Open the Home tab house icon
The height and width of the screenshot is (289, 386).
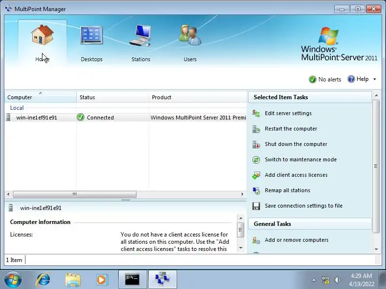coord(42,35)
